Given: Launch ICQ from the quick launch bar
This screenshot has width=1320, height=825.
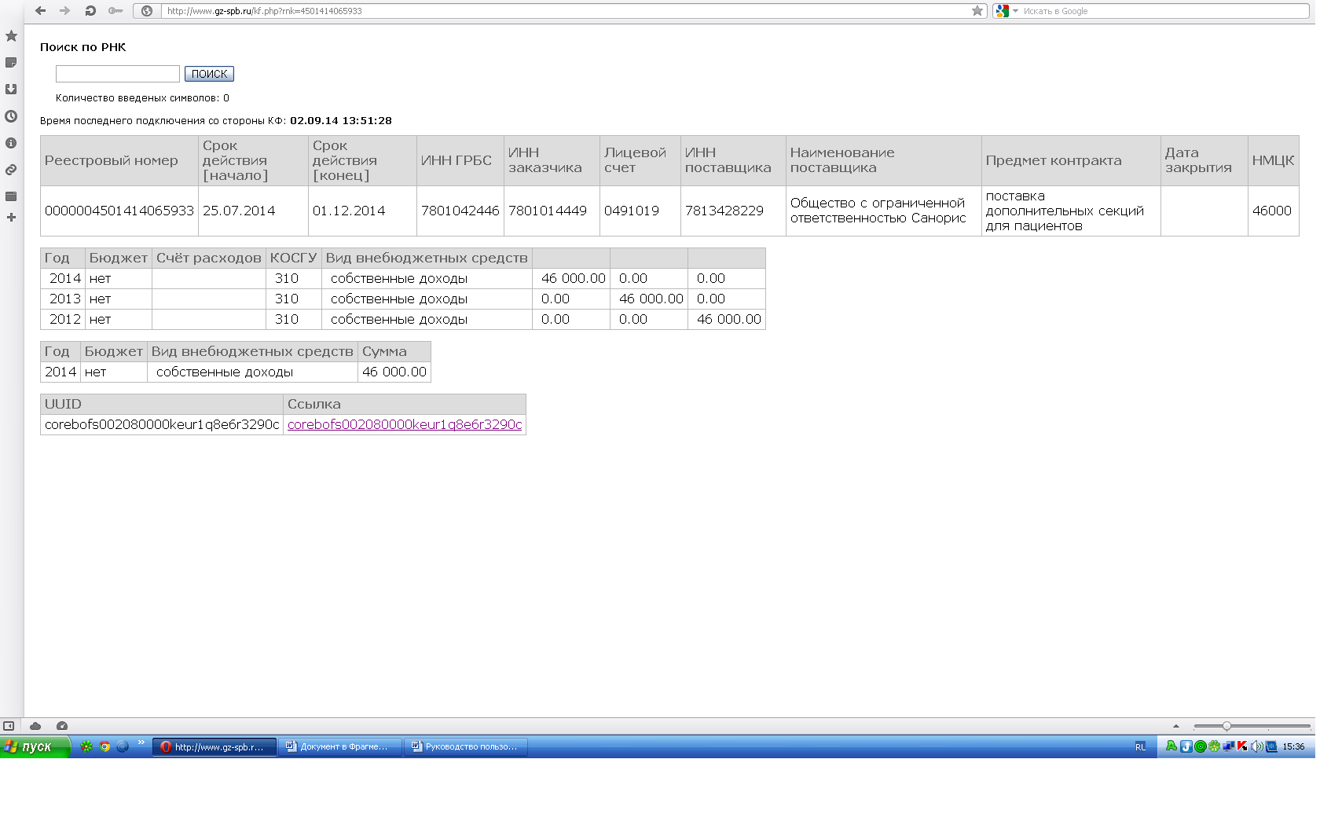Looking at the screenshot, I should [x=86, y=746].
